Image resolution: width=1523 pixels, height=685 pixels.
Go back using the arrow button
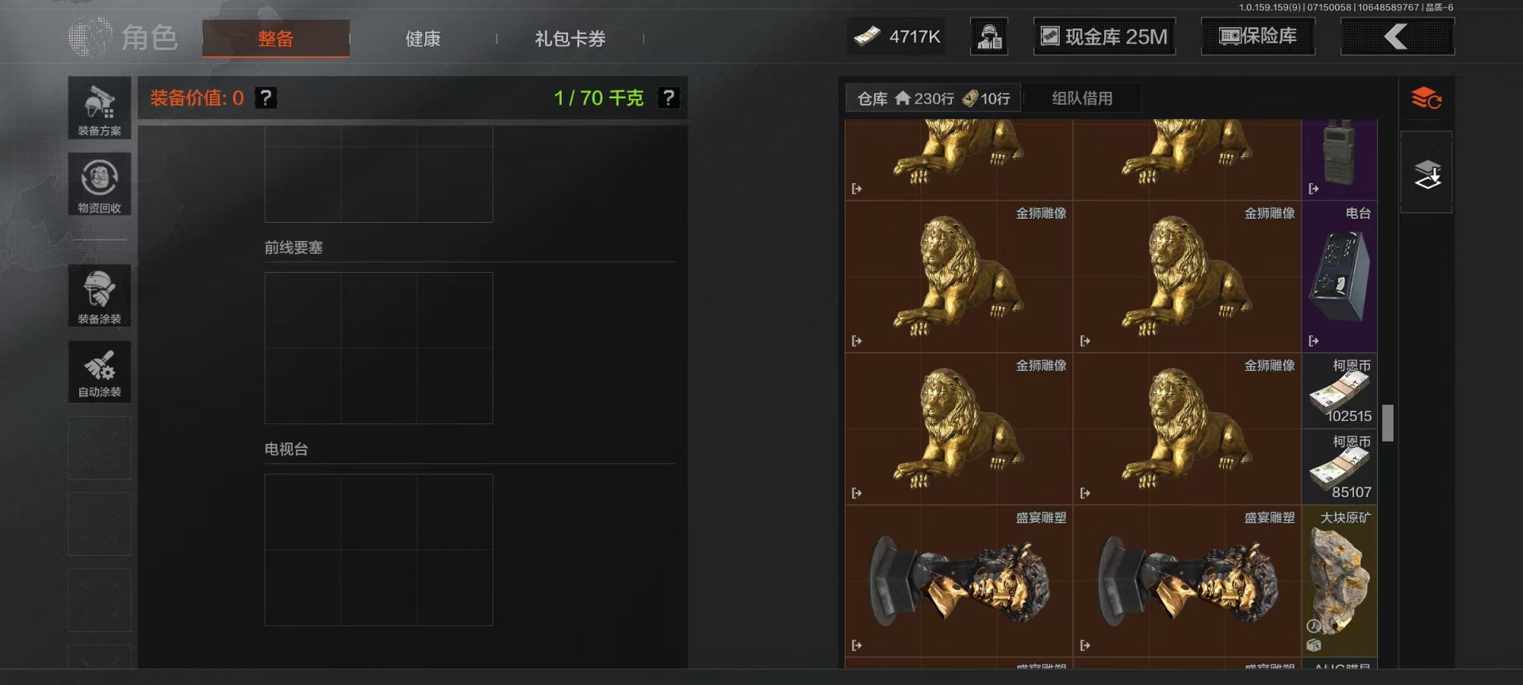coord(1397,36)
